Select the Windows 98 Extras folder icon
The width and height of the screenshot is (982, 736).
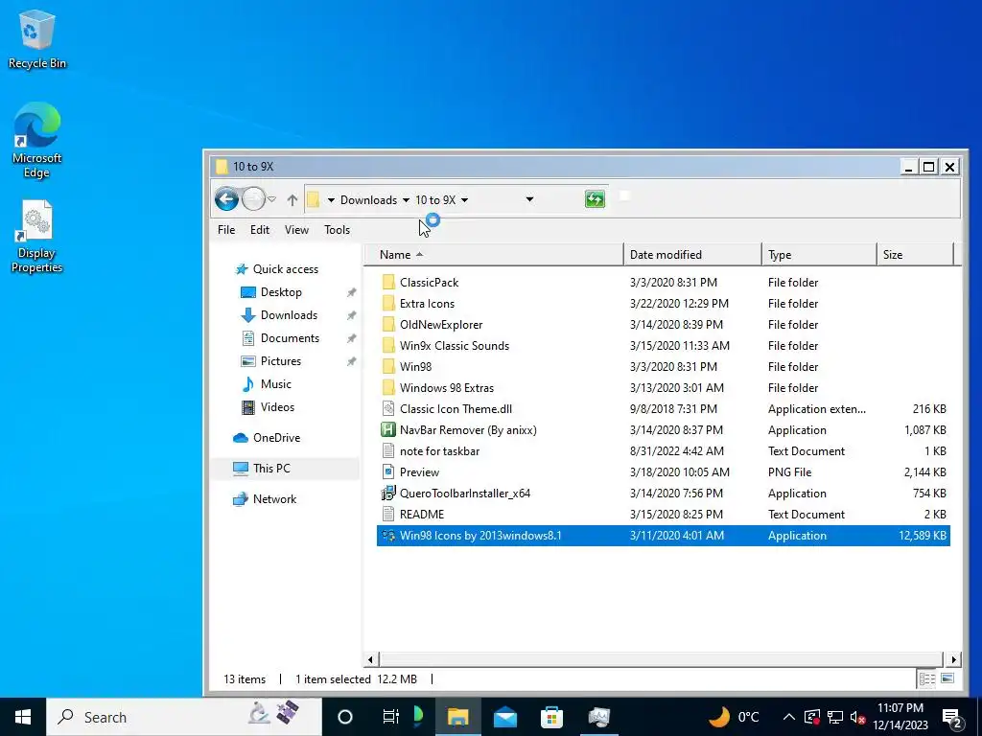tap(388, 388)
